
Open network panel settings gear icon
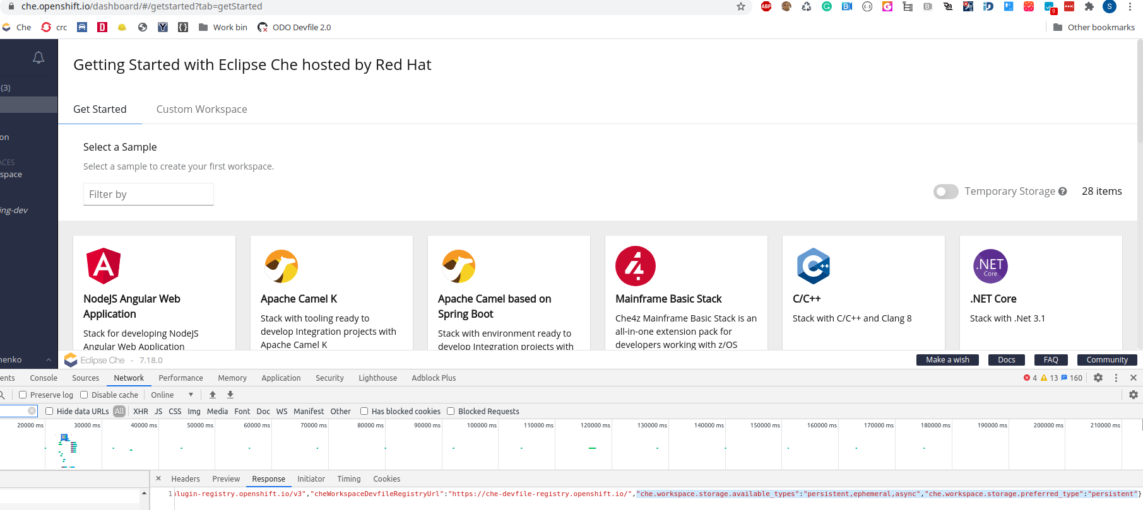click(1134, 395)
